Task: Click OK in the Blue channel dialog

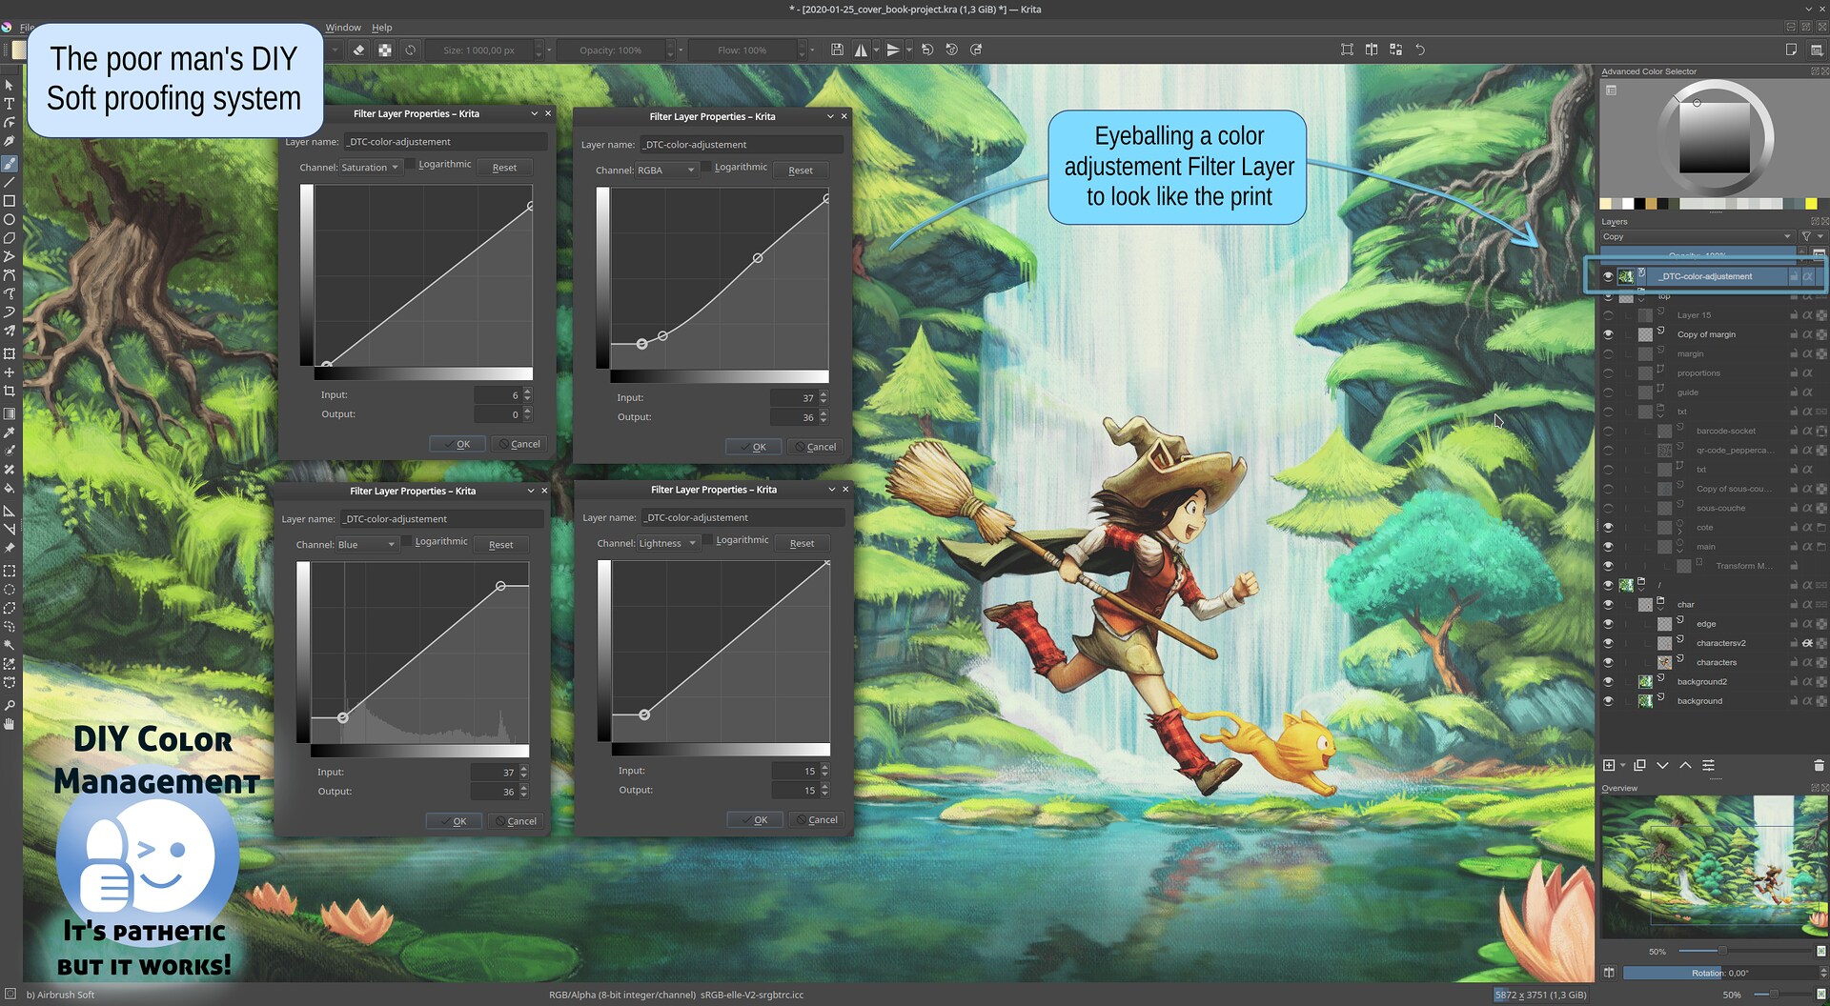Action: click(454, 821)
